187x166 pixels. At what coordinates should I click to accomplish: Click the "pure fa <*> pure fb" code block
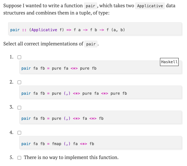[100, 68]
